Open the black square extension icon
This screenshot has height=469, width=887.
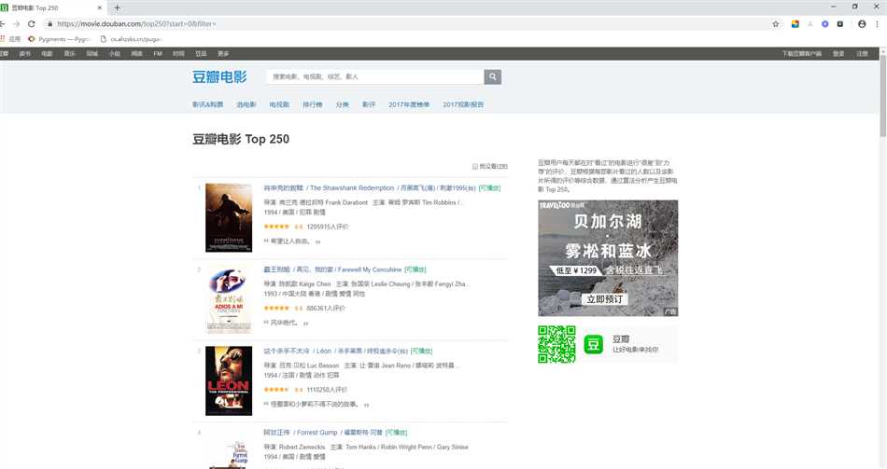(840, 23)
